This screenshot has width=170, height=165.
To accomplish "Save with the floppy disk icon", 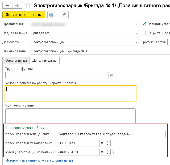I will click(51, 15).
